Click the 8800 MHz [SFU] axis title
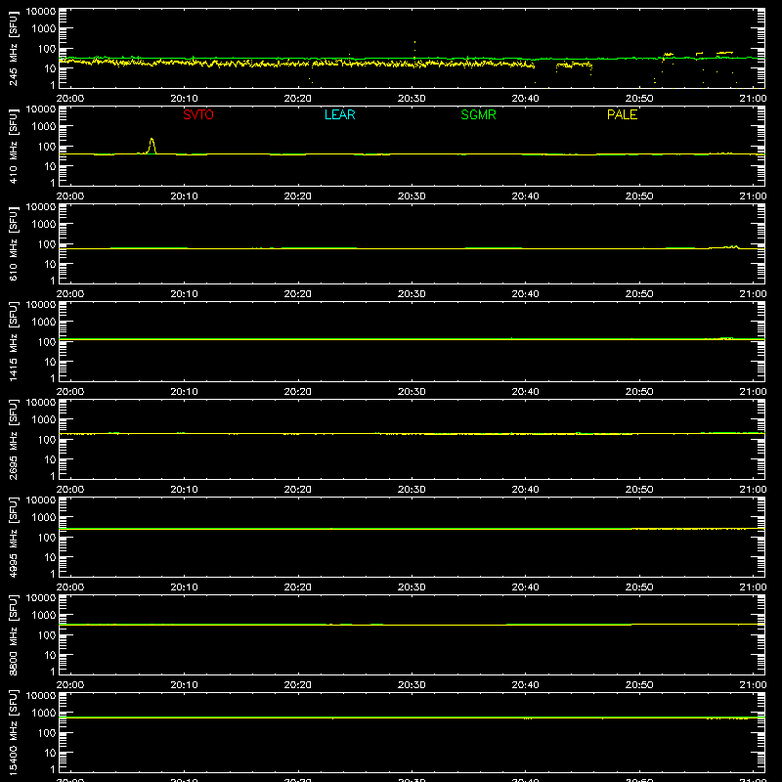Image resolution: width=782 pixels, height=782 pixels. (13, 634)
